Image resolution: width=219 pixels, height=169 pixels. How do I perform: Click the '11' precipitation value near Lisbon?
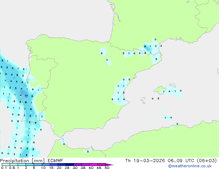[x=26, y=96]
